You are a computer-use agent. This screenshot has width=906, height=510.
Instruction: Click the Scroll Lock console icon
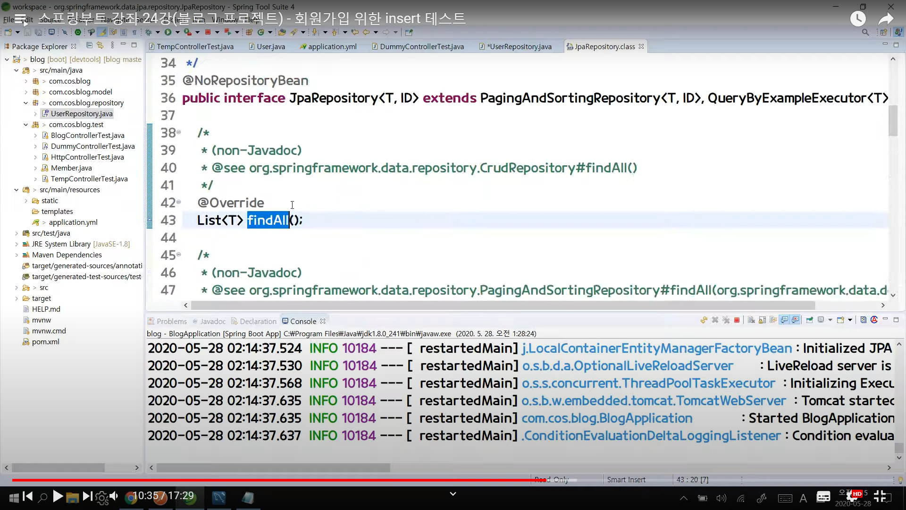pyautogui.click(x=762, y=320)
